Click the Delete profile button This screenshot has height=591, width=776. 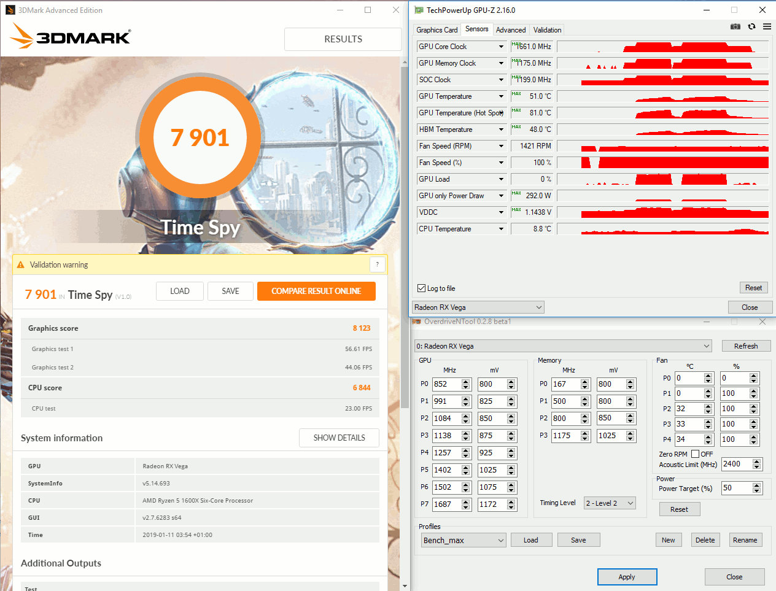tap(705, 540)
